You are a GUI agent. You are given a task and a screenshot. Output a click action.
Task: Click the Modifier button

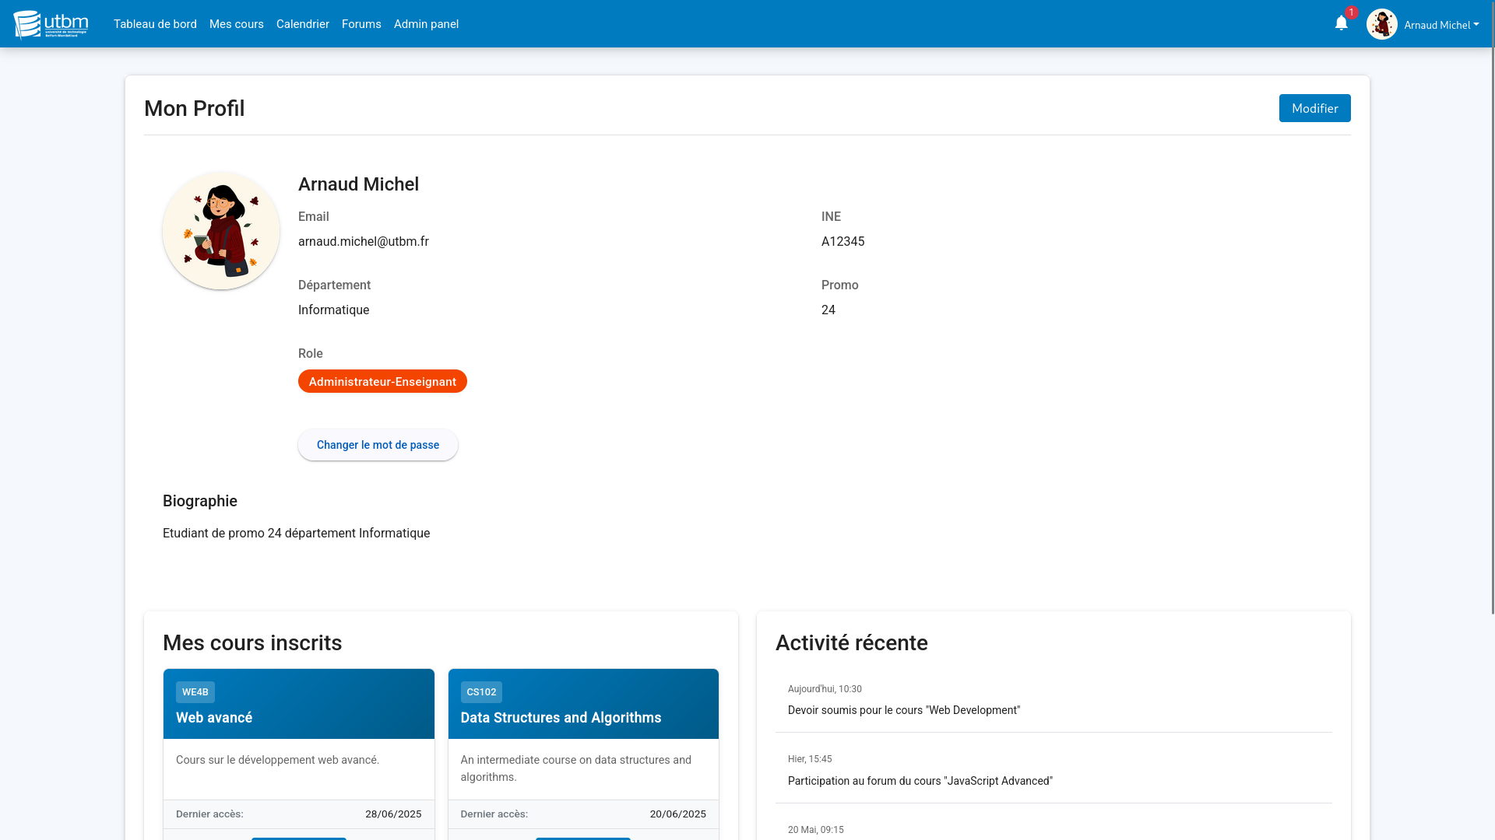[1314, 108]
